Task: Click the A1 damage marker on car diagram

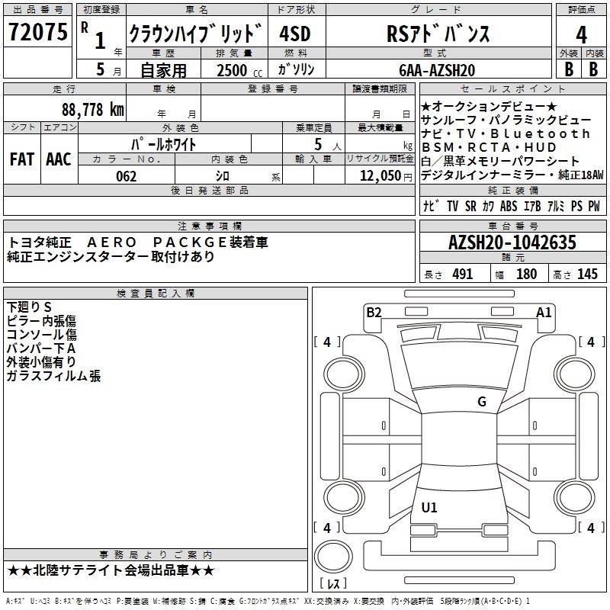Action: tap(544, 311)
